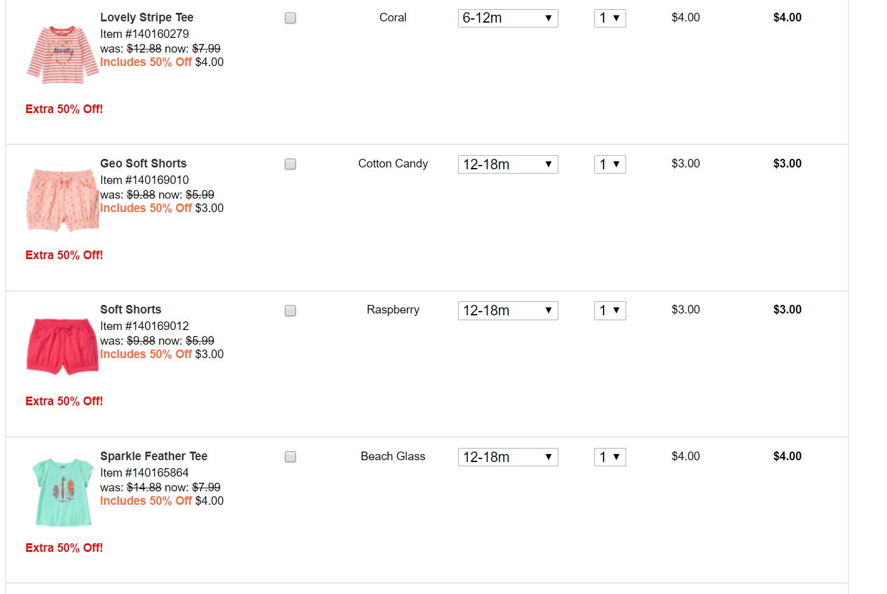This screenshot has width=887, height=594.
Task: Open the Lovely Stripe Tee title link
Action: [147, 18]
